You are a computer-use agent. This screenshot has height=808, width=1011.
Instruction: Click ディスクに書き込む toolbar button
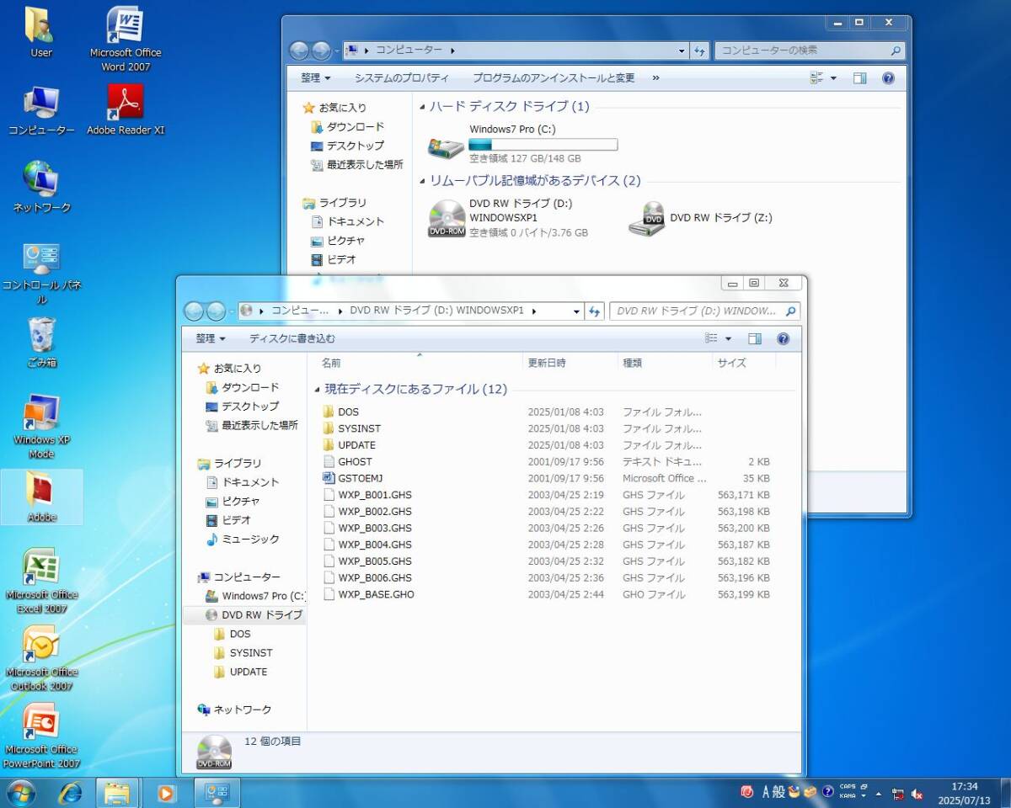292,338
